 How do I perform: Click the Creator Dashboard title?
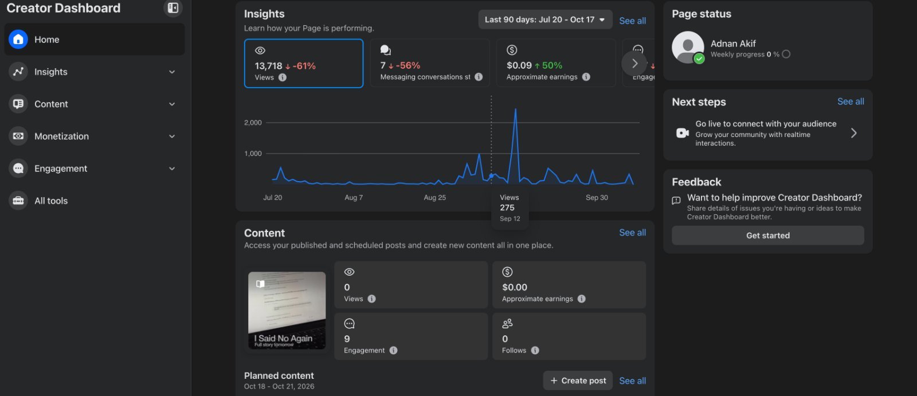coord(64,8)
